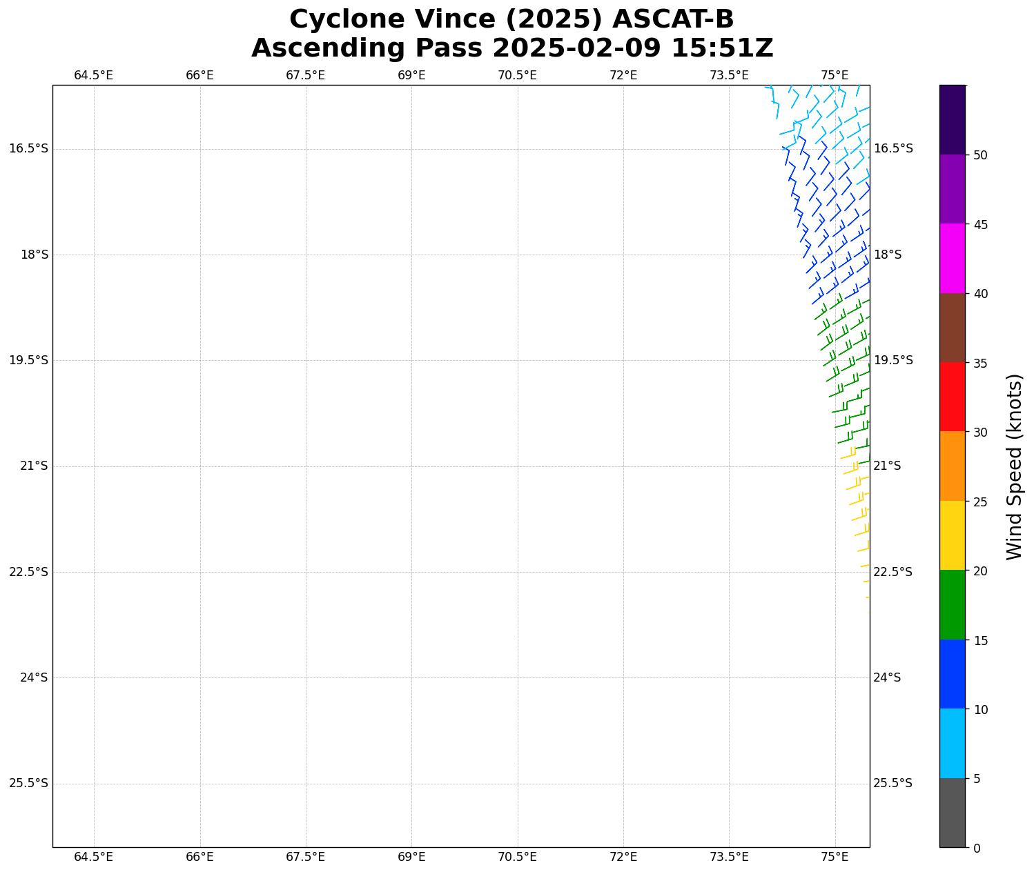Click the Wind Speed (knots) colorbar label
This screenshot has height=872, width=1034.
[x=1013, y=466]
